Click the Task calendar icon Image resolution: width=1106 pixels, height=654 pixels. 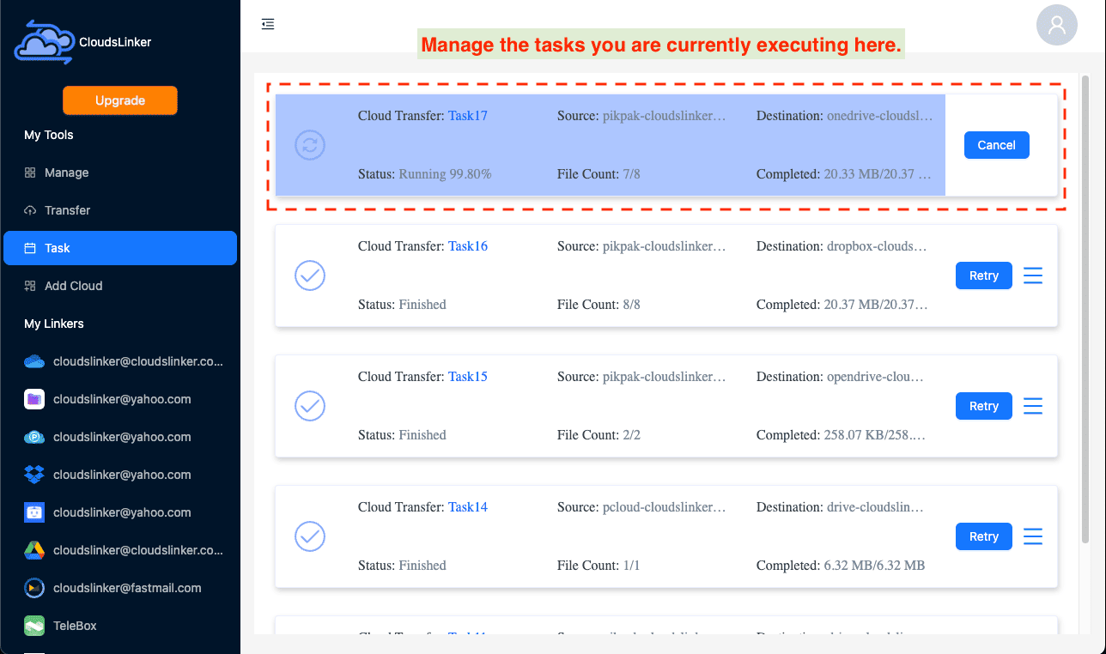30,248
